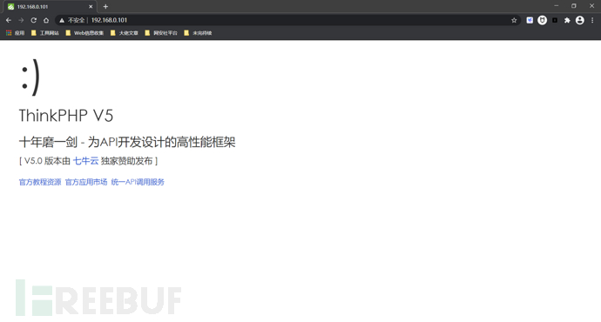Screen dimensions: 601x322
Task: Click the address bar showing 192.168.0.101
Action: click(x=287, y=20)
